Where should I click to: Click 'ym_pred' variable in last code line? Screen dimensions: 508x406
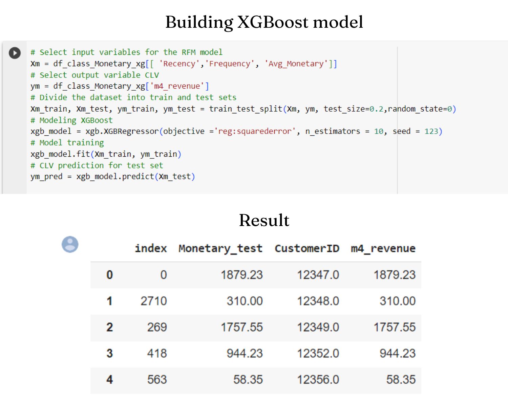(46, 177)
